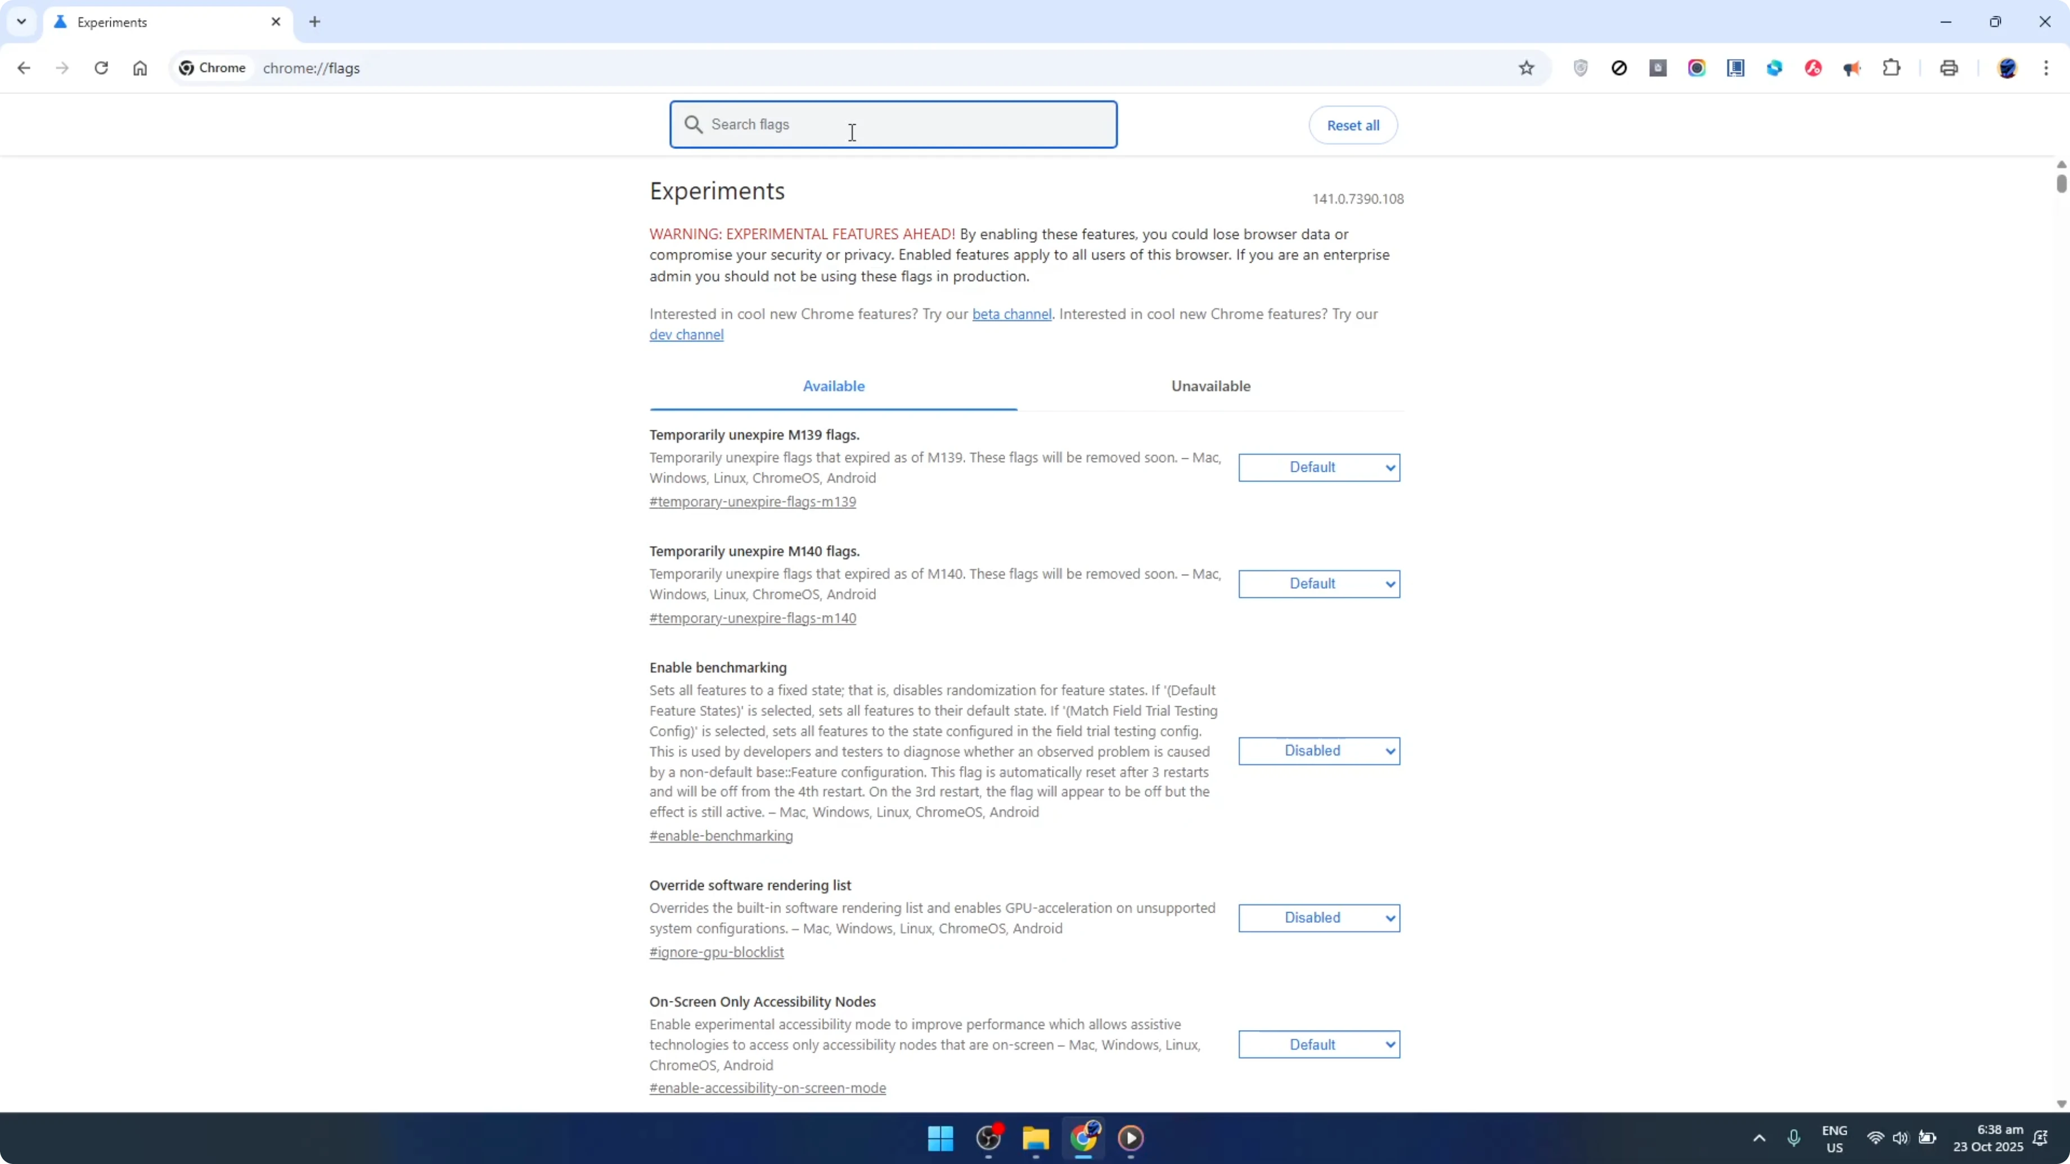Open the #ignore-gpu-blocklist link
Image resolution: width=2070 pixels, height=1164 pixels.
coord(716,952)
